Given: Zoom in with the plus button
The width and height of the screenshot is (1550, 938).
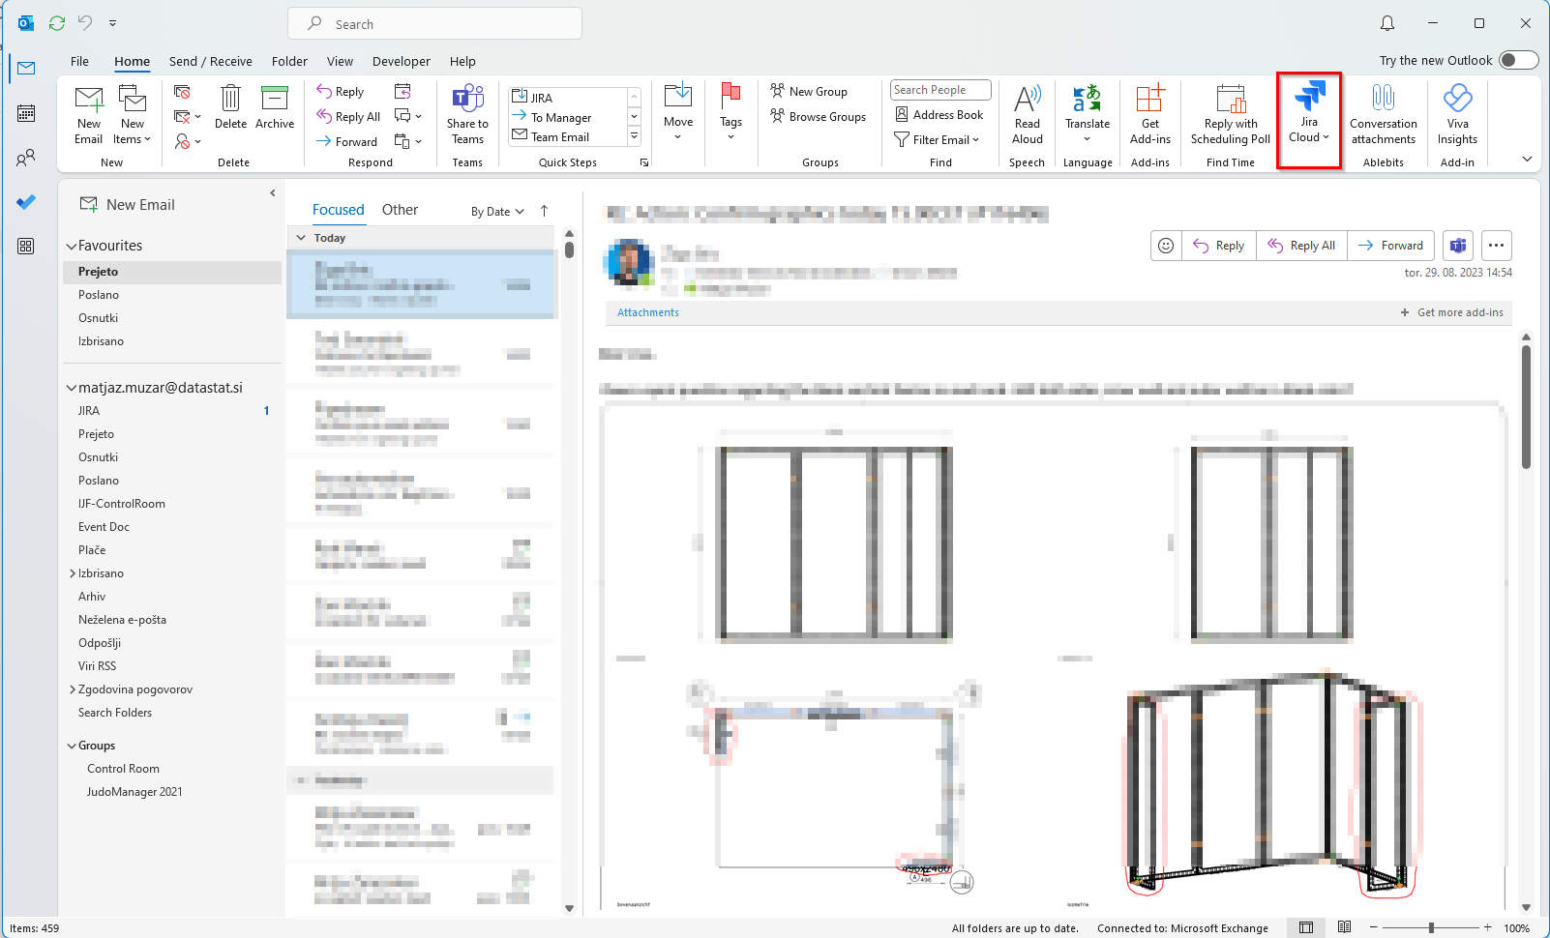Looking at the screenshot, I should 1488,927.
